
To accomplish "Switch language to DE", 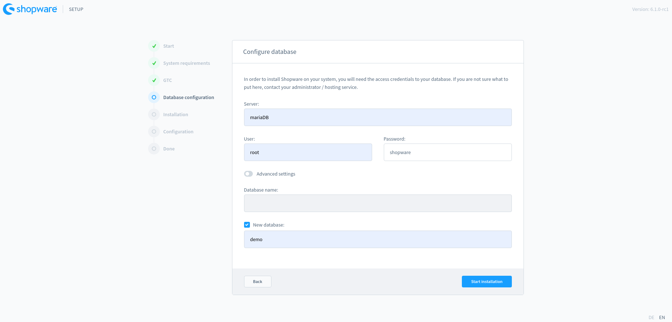I will (652, 317).
